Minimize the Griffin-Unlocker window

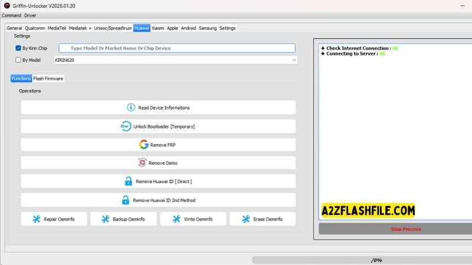[463, 6]
